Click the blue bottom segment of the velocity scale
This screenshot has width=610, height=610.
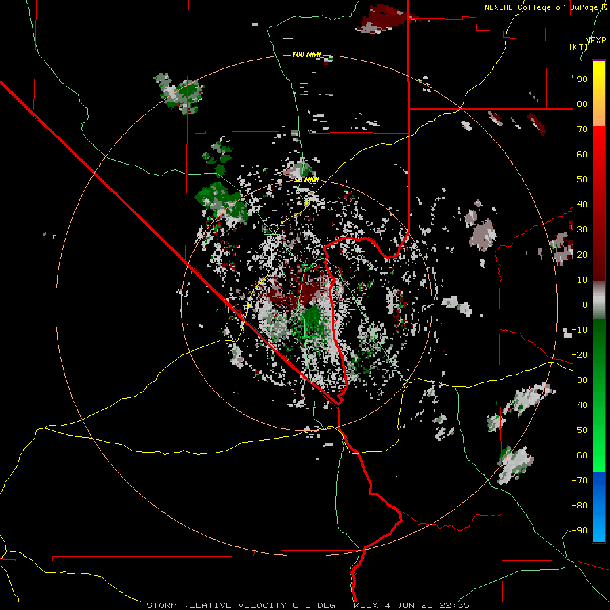[x=598, y=506]
